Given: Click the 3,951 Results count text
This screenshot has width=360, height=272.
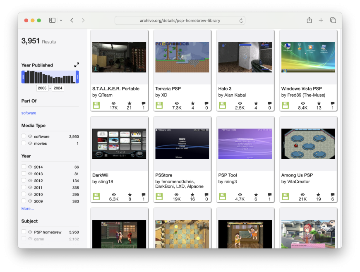Looking at the screenshot, I should point(38,41).
